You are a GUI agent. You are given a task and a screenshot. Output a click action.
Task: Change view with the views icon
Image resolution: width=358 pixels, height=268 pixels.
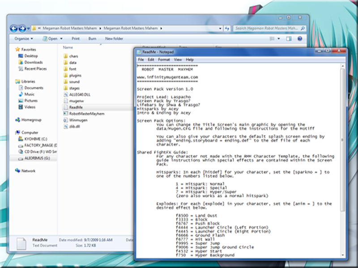(x=272, y=38)
